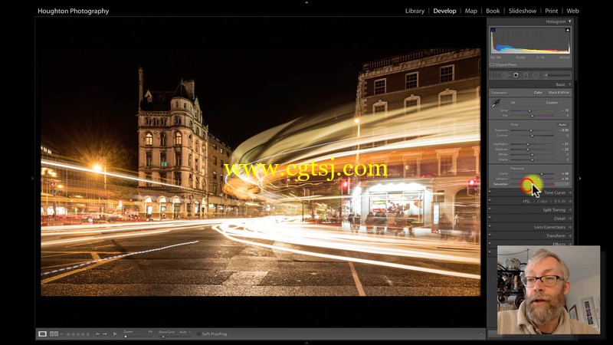This screenshot has height=345, width=613.
Task: Select the Graduated Filter tool icon
Action: [526, 75]
